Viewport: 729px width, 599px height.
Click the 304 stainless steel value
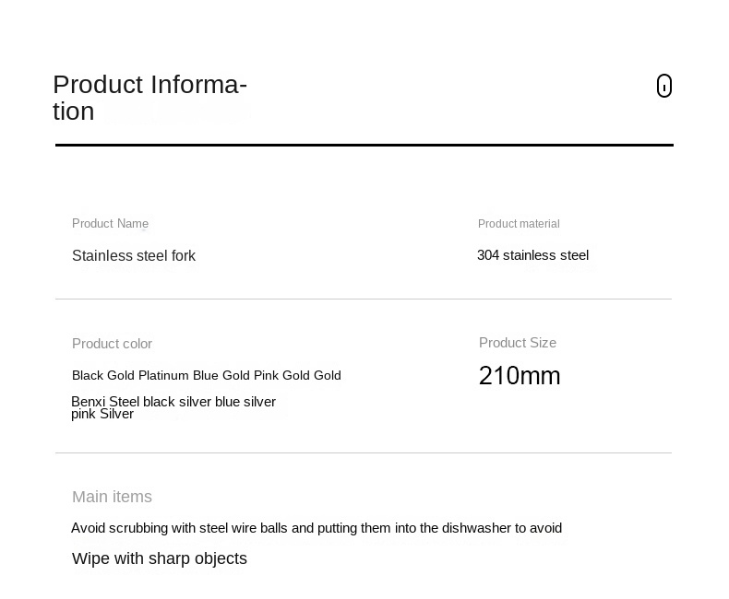click(532, 255)
